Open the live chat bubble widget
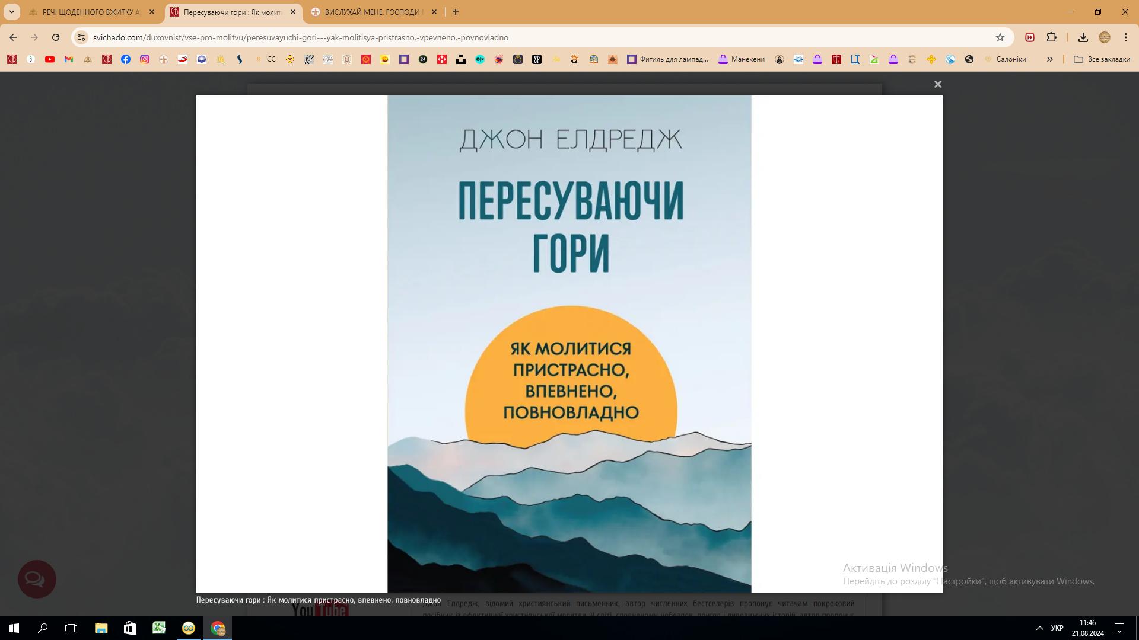The width and height of the screenshot is (1139, 640). click(37, 579)
